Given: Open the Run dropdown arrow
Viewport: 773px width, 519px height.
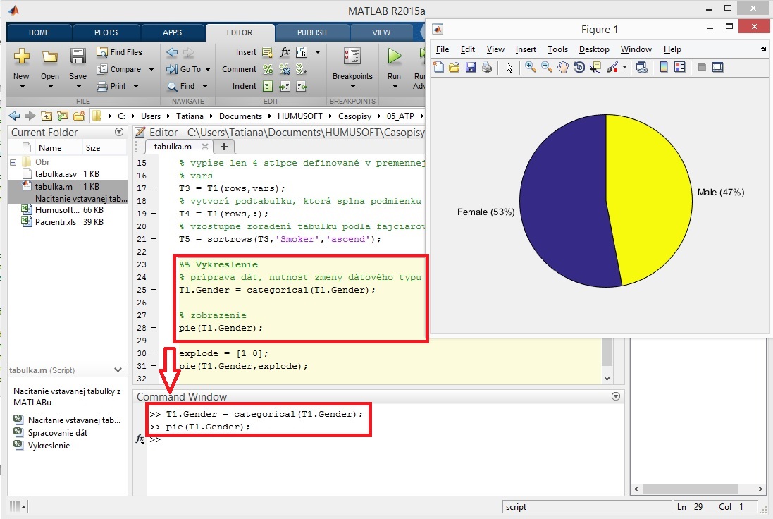Looking at the screenshot, I should point(395,87).
